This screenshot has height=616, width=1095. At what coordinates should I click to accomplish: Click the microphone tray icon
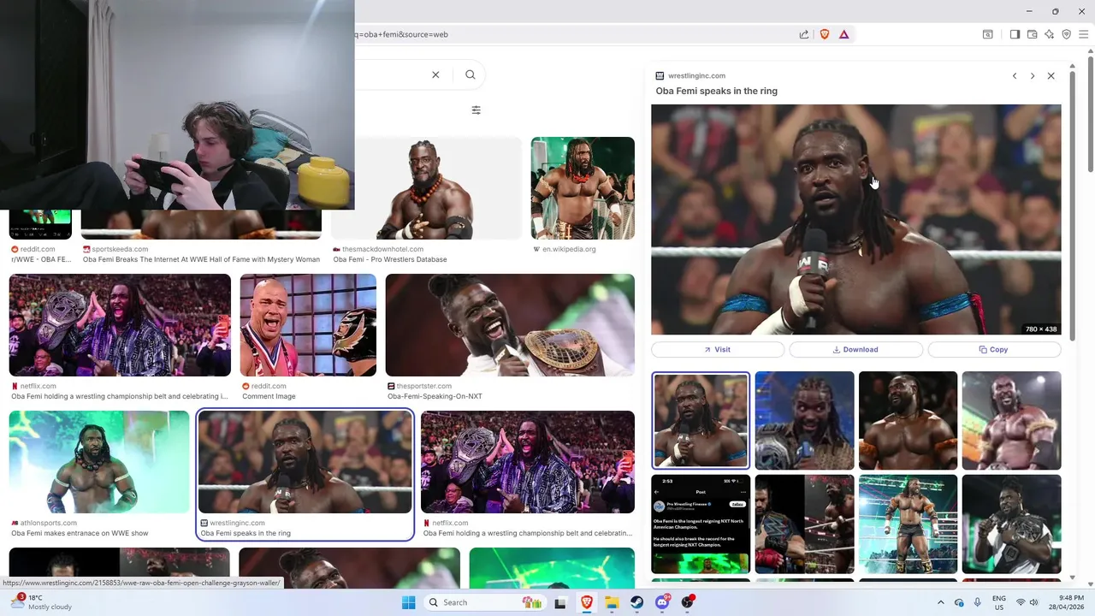click(978, 602)
